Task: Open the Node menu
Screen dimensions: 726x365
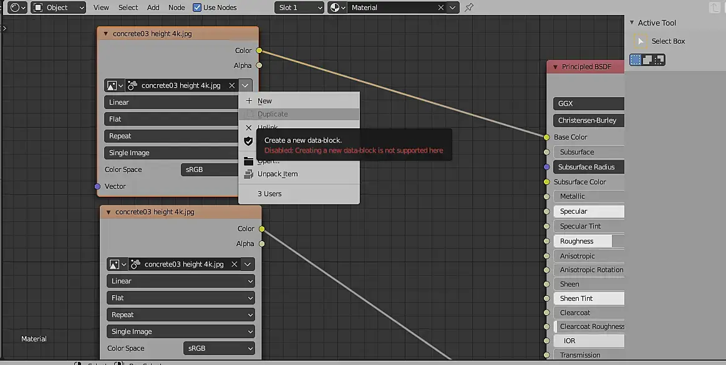Action: (x=177, y=7)
